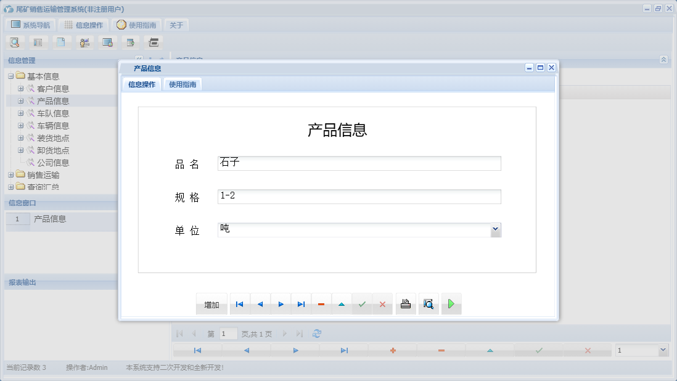677x381 pixels.
Task: Run the green execute arrow in the dialog
Action: (x=451, y=303)
